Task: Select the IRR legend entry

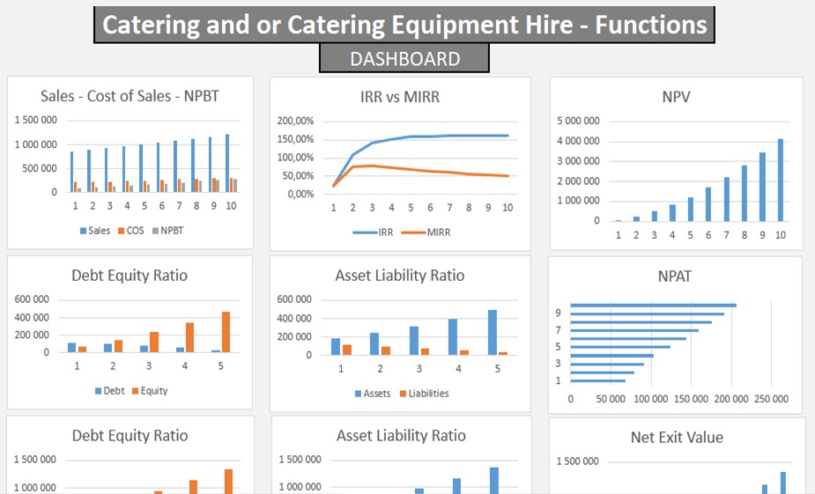Action: pos(373,232)
